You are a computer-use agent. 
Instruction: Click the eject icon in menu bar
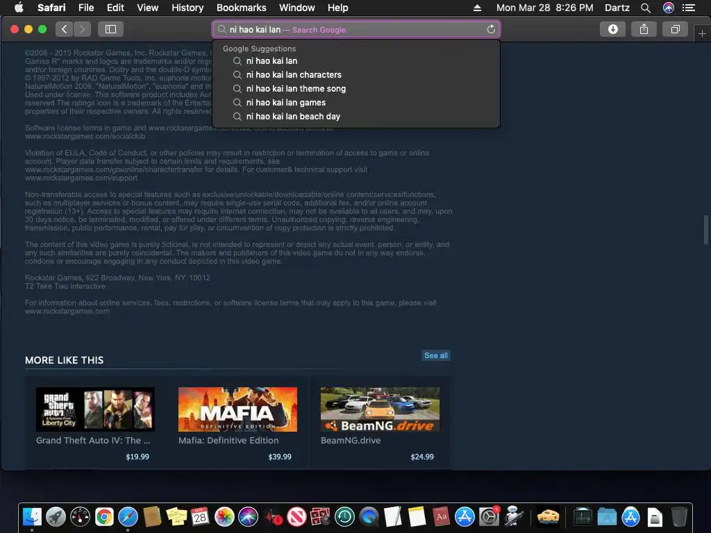coord(477,8)
